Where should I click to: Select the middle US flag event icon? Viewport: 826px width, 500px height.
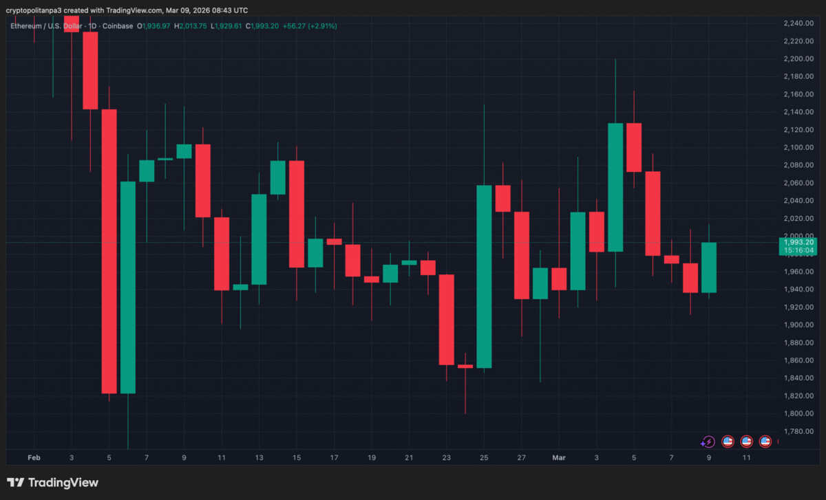[x=746, y=441]
